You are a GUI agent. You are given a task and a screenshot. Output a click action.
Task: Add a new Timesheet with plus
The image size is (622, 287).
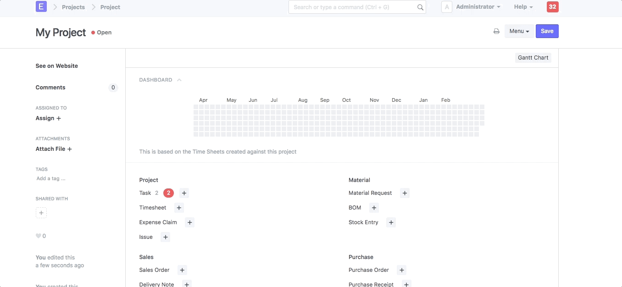click(179, 208)
